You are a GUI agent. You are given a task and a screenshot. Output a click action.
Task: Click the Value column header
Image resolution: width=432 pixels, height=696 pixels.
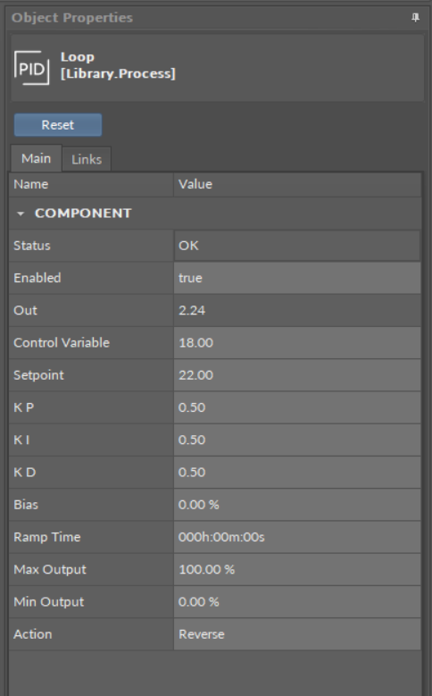(x=297, y=184)
